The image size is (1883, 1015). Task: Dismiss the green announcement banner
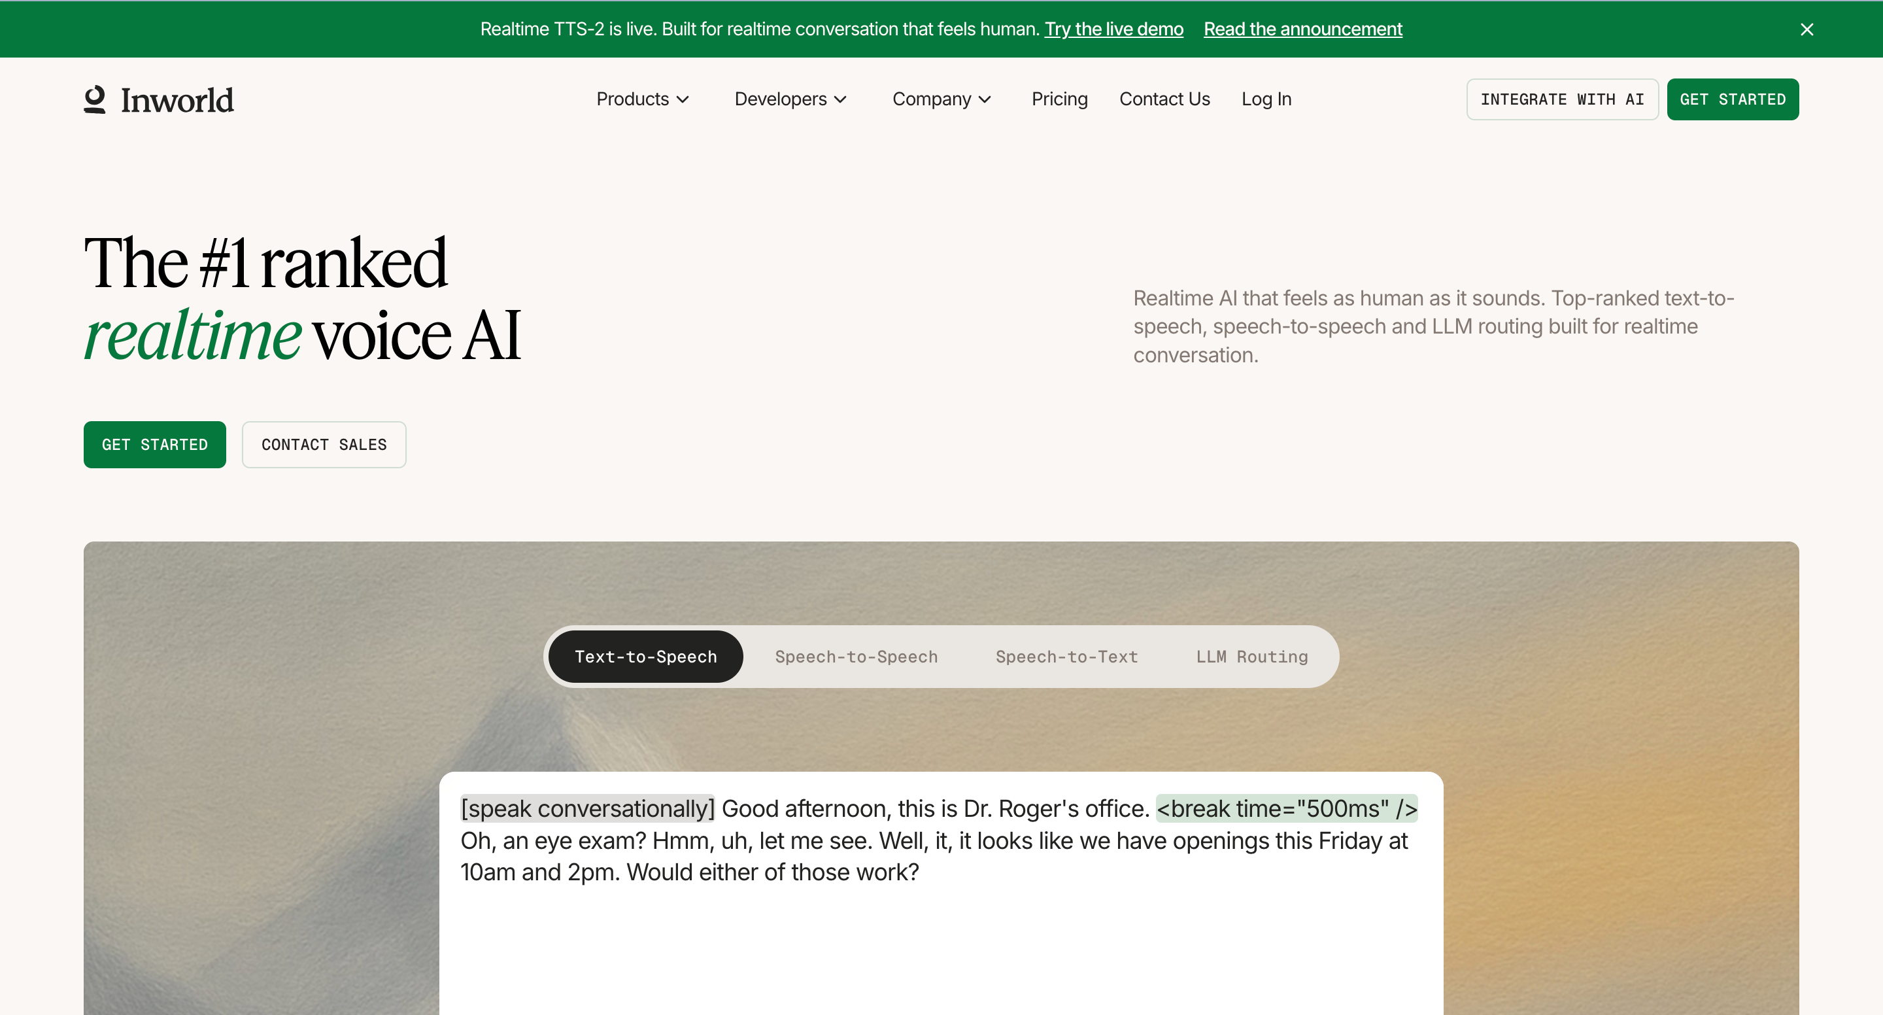(x=1807, y=29)
